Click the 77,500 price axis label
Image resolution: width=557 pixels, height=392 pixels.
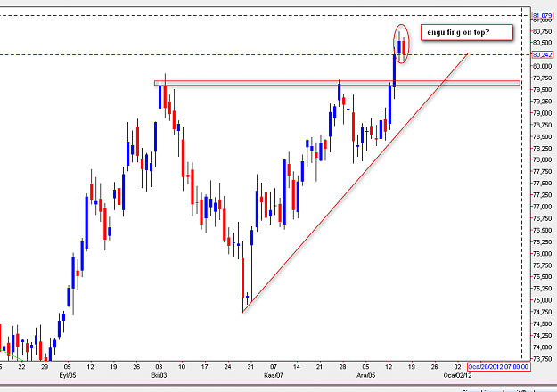coord(542,184)
